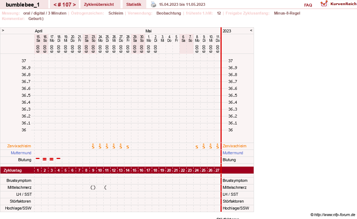Open the FAQ link

pos(308,5)
